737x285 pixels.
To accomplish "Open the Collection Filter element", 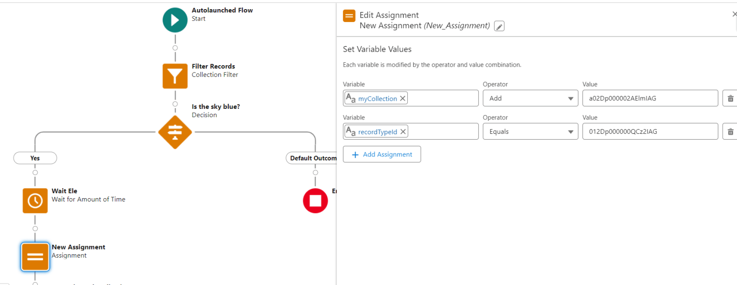I will (175, 76).
